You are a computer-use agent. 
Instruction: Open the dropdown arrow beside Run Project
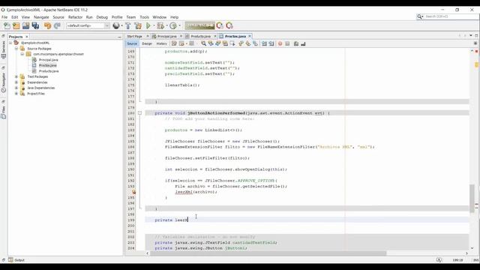click(154, 25)
